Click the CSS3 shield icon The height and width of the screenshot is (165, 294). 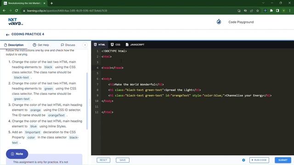click(112, 44)
